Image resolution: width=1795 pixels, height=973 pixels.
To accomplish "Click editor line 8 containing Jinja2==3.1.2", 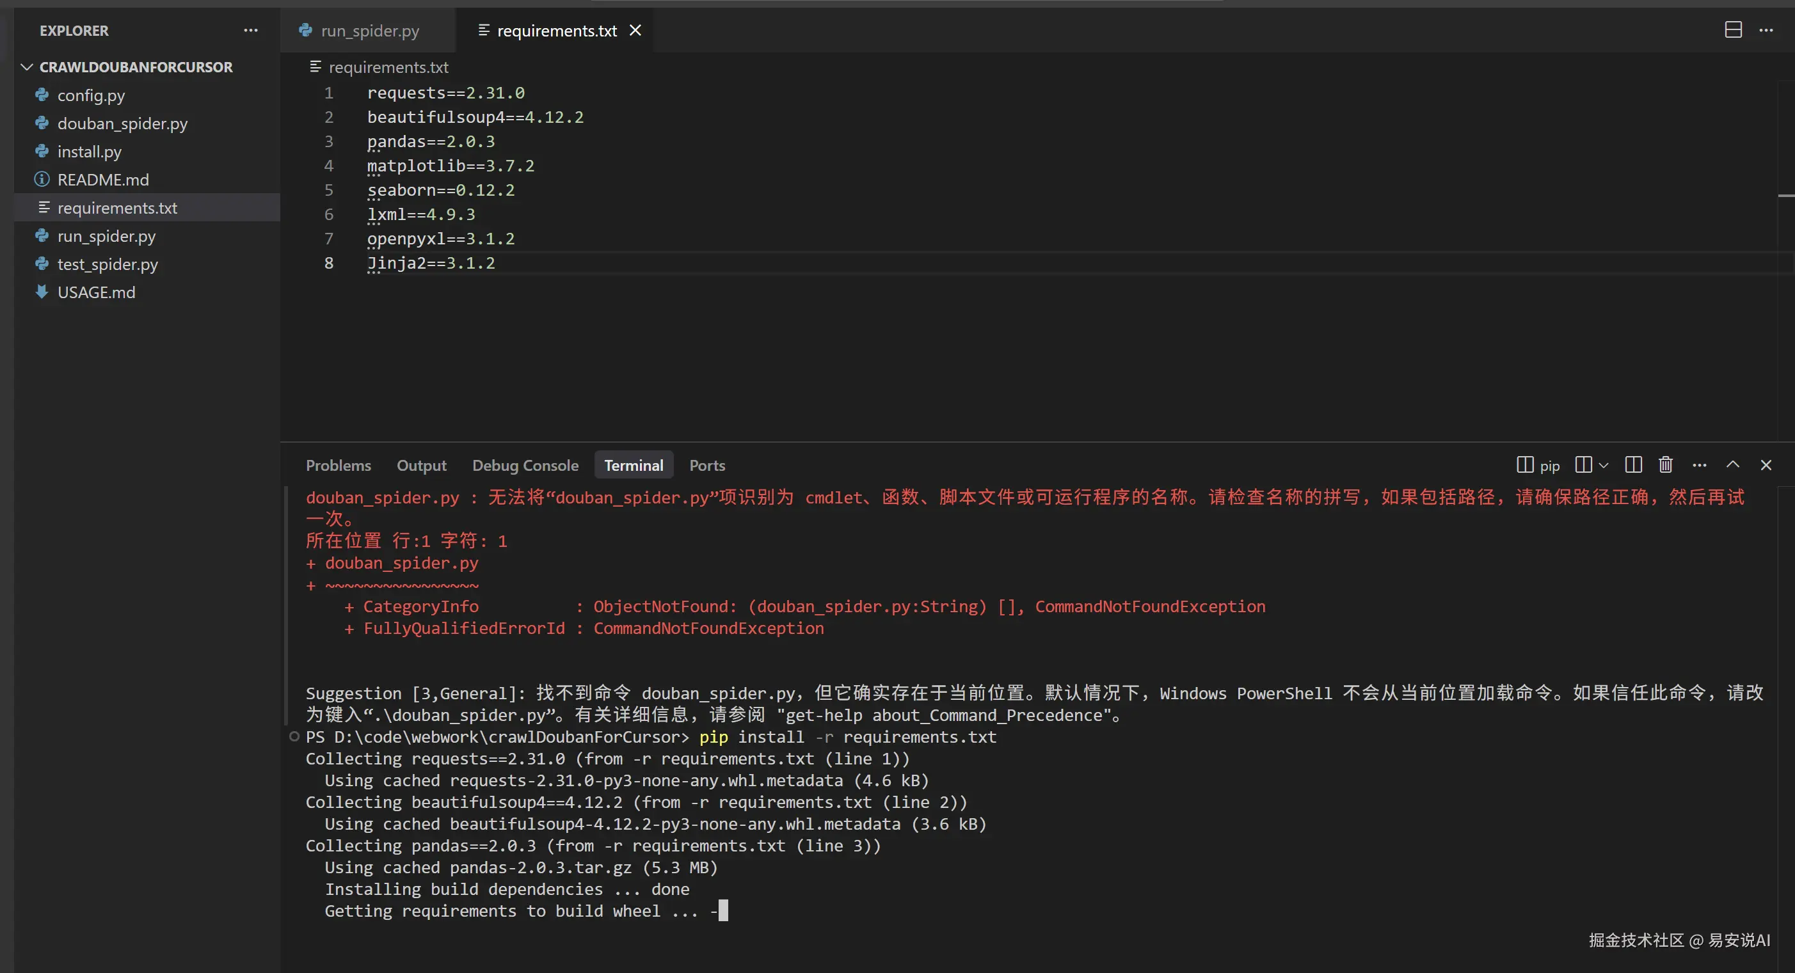I will pyautogui.click(x=431, y=264).
